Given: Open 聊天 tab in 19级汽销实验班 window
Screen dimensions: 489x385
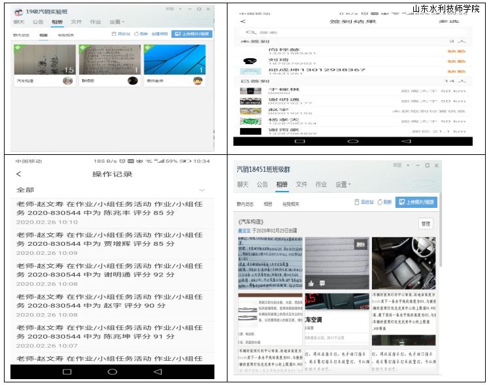Looking at the screenshot, I should click(19, 22).
